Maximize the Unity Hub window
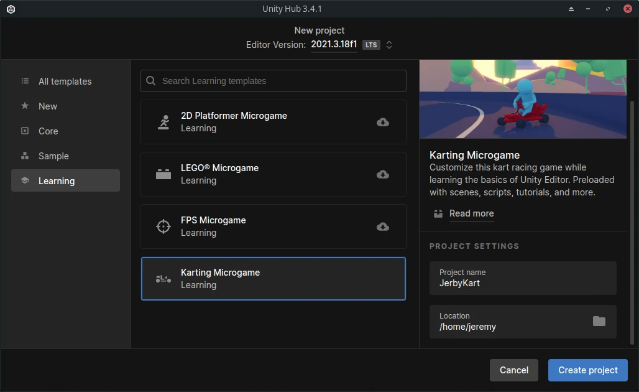The image size is (639, 392). pyautogui.click(x=608, y=9)
